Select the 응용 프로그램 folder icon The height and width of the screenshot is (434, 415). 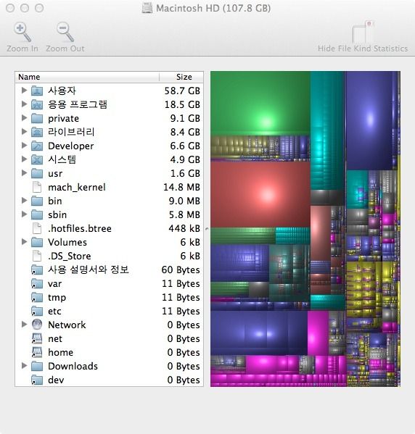[x=37, y=104]
